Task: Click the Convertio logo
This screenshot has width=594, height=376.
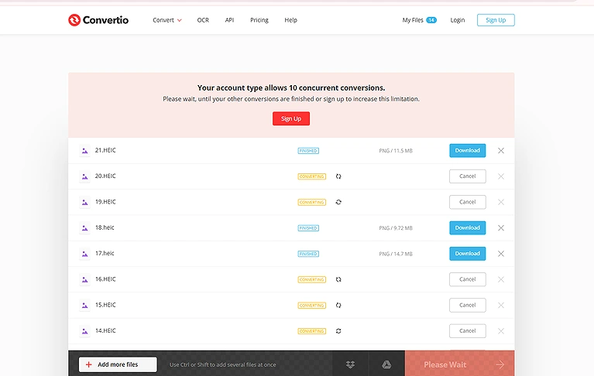Action: pos(98,20)
